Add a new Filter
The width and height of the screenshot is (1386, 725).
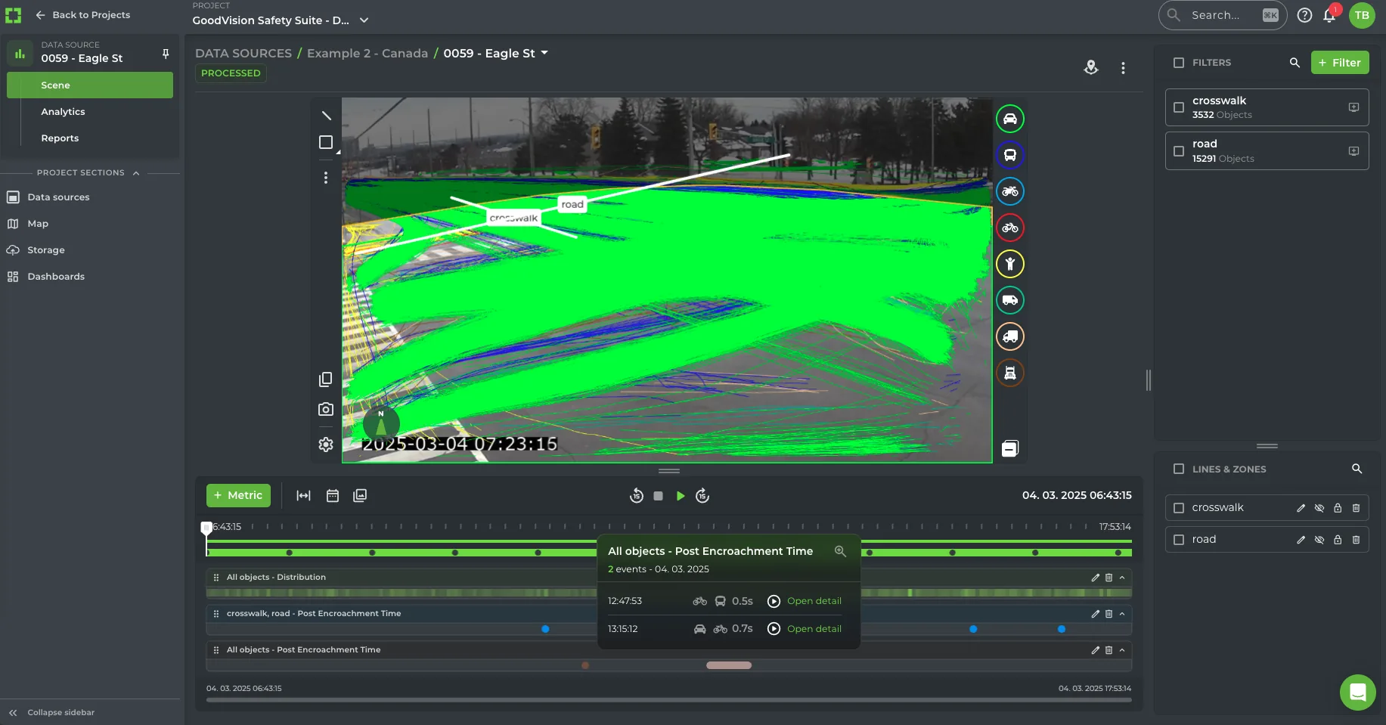click(1340, 63)
